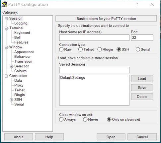Screen dimensions: 161x143
Task: Open the Colours settings category
Action: point(20,71)
